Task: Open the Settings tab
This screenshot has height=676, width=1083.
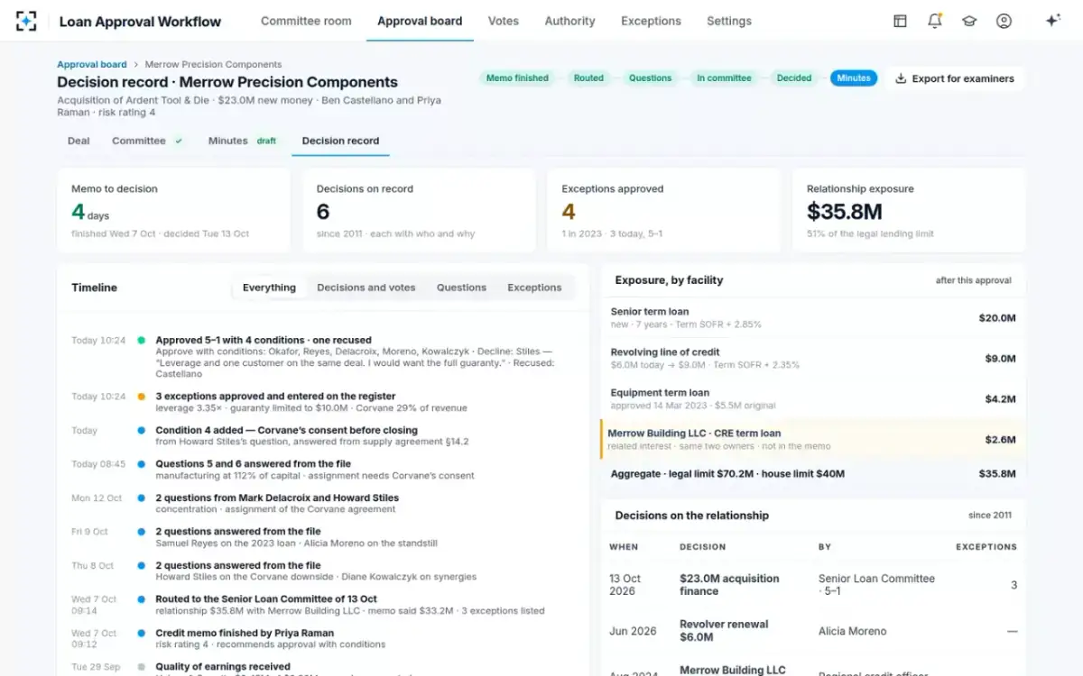Action: 729,21
